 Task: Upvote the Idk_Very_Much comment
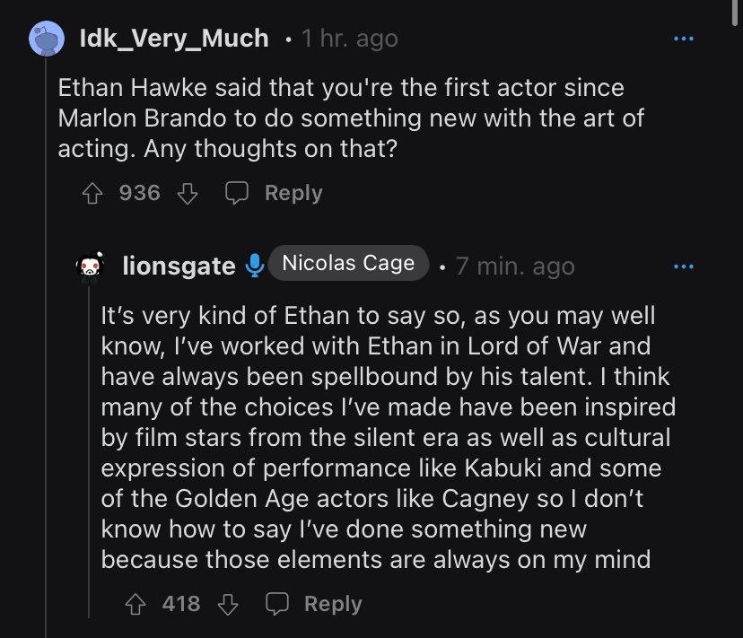click(92, 194)
